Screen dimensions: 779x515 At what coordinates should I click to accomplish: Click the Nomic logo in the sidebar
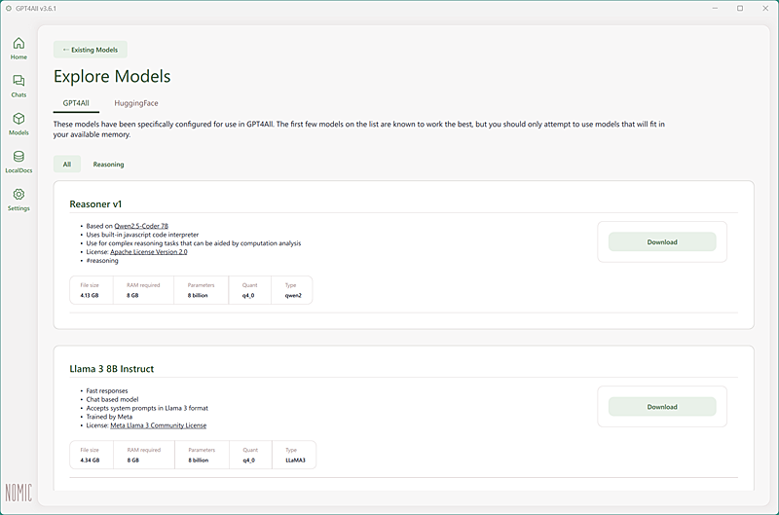click(x=19, y=492)
